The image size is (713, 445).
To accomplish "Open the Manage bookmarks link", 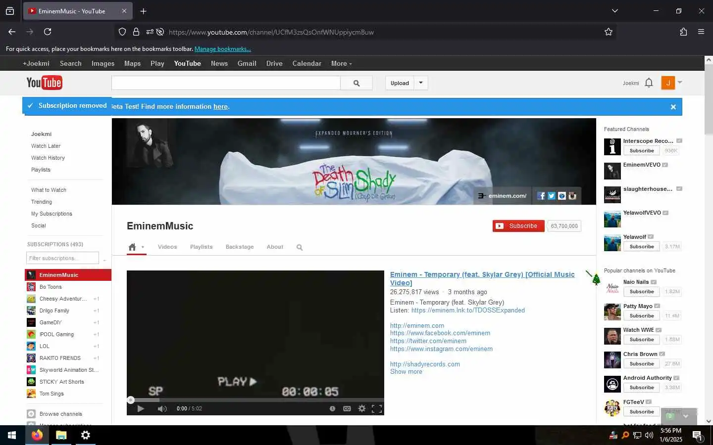I will pos(223,49).
